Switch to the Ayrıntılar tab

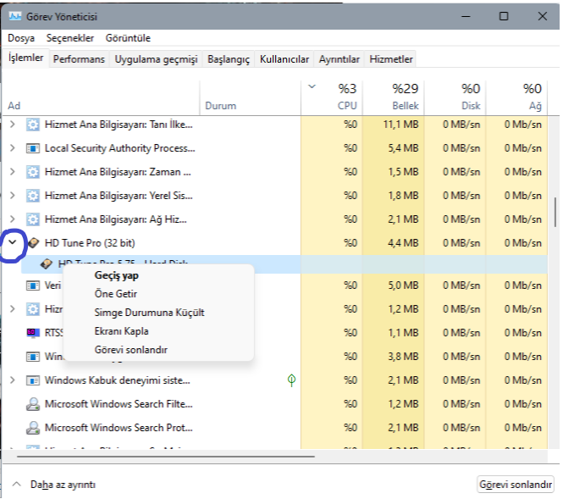pyautogui.click(x=339, y=59)
